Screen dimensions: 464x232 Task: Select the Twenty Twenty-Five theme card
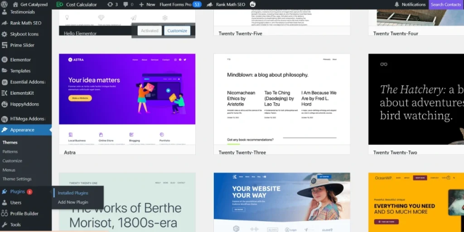pyautogui.click(x=282, y=22)
